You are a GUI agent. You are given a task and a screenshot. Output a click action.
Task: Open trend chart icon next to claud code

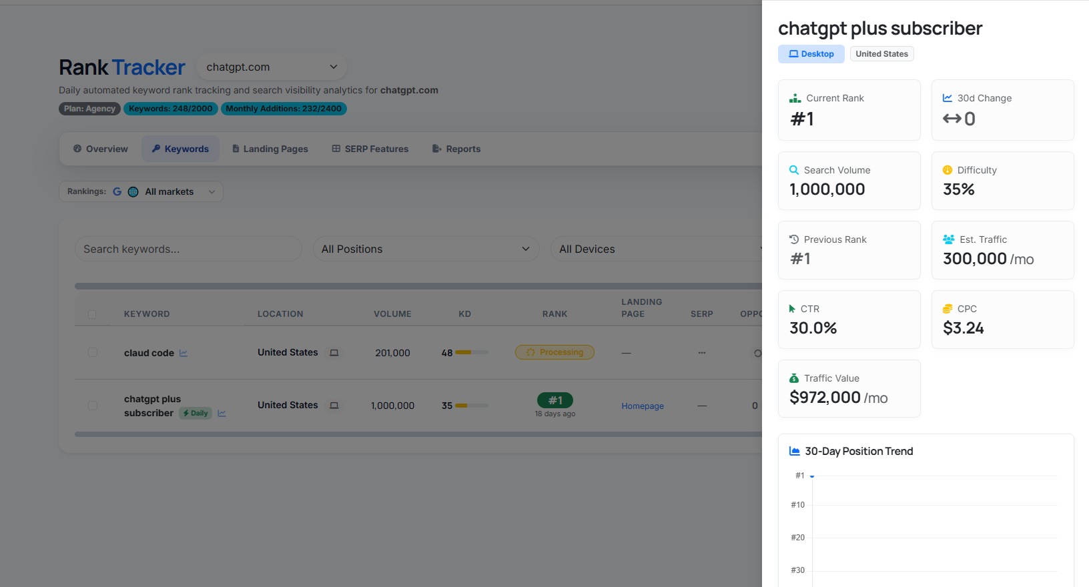[184, 353]
